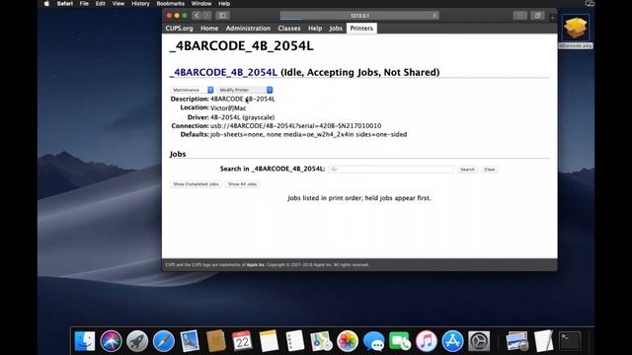Open Photos pinwheel icon in dock
Image resolution: width=632 pixels, height=355 pixels.
click(348, 341)
